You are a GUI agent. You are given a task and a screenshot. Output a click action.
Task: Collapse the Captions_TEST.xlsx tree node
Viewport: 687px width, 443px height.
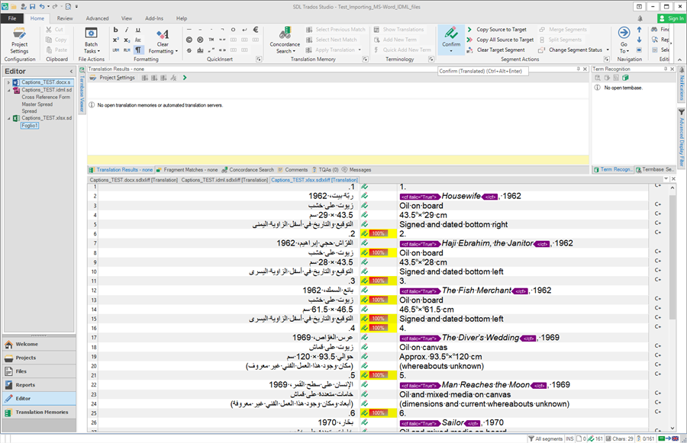click(x=8, y=118)
